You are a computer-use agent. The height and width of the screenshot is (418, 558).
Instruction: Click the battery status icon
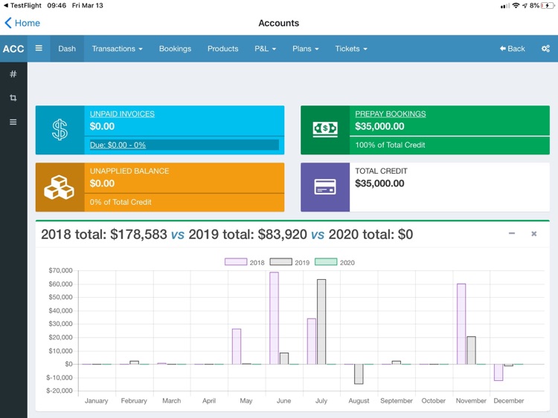point(548,5)
